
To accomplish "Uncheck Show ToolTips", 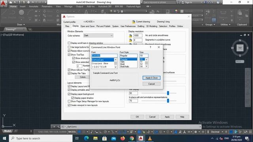I will click(69, 54).
